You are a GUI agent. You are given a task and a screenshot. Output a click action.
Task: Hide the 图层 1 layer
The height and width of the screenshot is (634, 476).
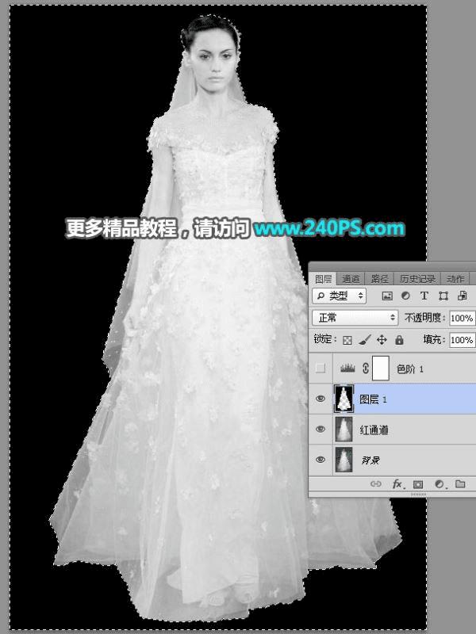click(321, 399)
